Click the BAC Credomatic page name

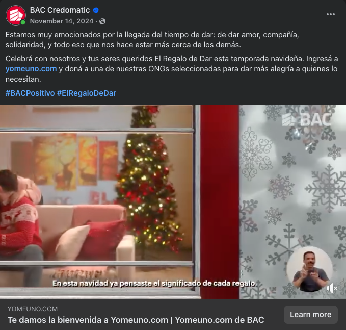(x=60, y=10)
